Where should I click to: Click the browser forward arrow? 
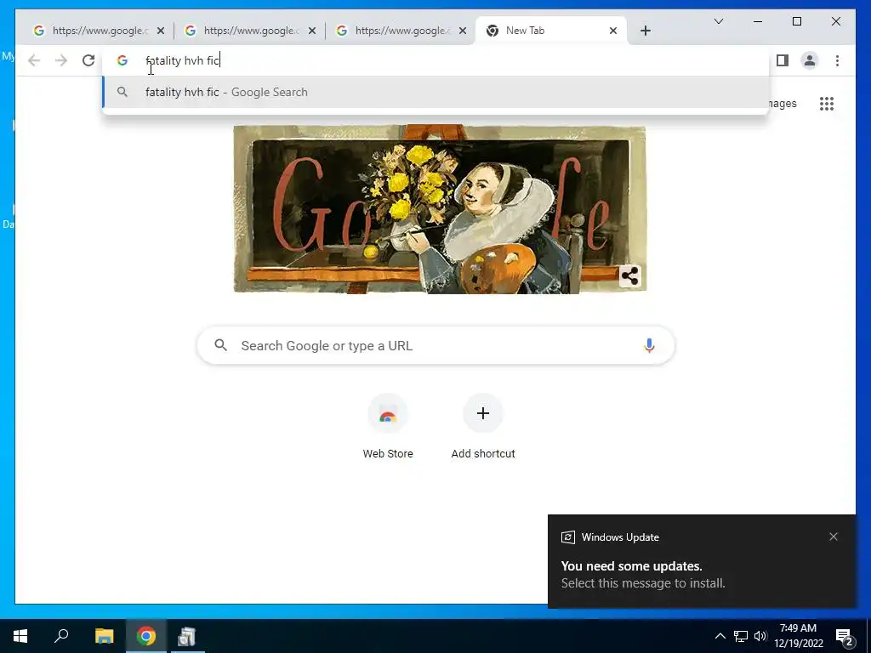(61, 60)
